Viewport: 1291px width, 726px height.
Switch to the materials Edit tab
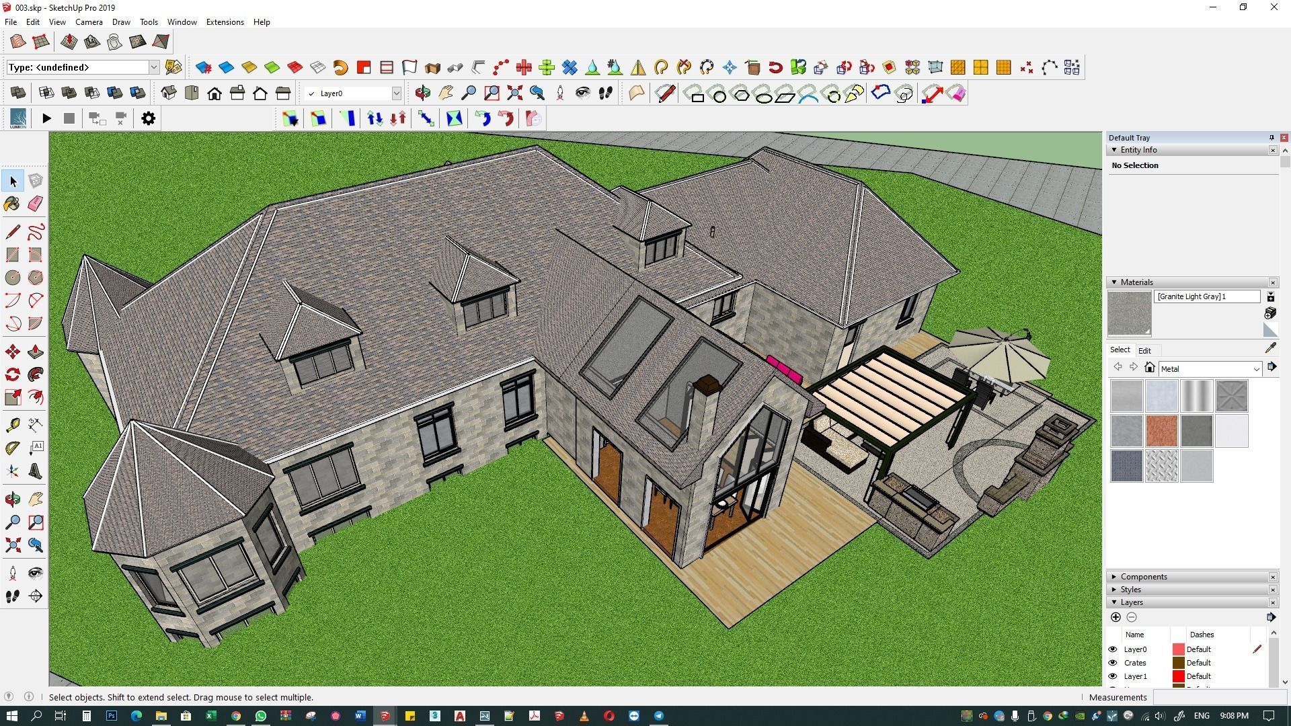tap(1144, 350)
